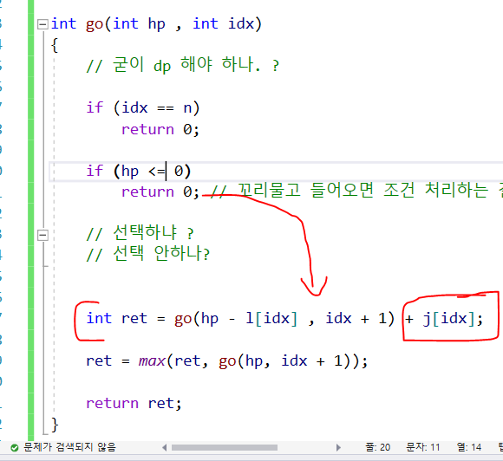Click the green check status icon
503x461 pixels.
pos(15,447)
